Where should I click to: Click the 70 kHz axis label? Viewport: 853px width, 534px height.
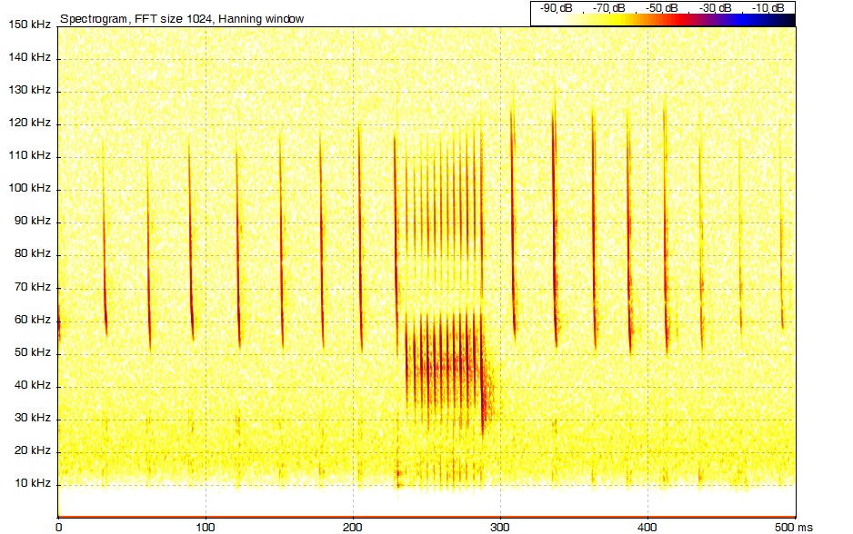[32, 287]
